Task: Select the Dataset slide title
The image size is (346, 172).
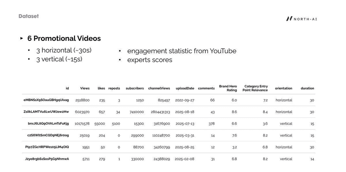Action: click(x=29, y=16)
